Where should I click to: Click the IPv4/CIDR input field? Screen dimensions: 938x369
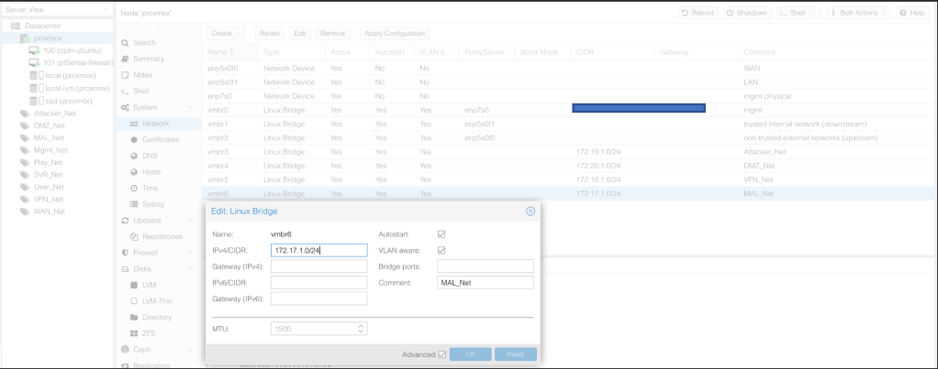[x=318, y=250]
